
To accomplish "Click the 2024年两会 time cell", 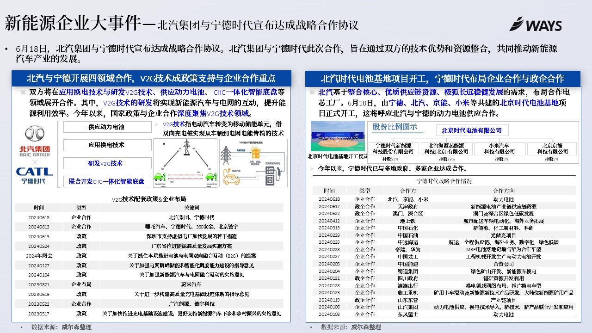I will point(39,255).
